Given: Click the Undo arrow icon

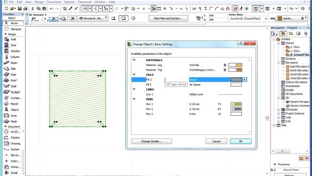Looking at the screenshot, I should click(52, 9).
